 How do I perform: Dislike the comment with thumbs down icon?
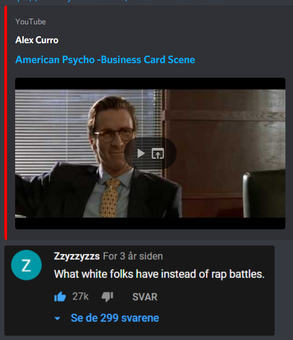tap(108, 297)
